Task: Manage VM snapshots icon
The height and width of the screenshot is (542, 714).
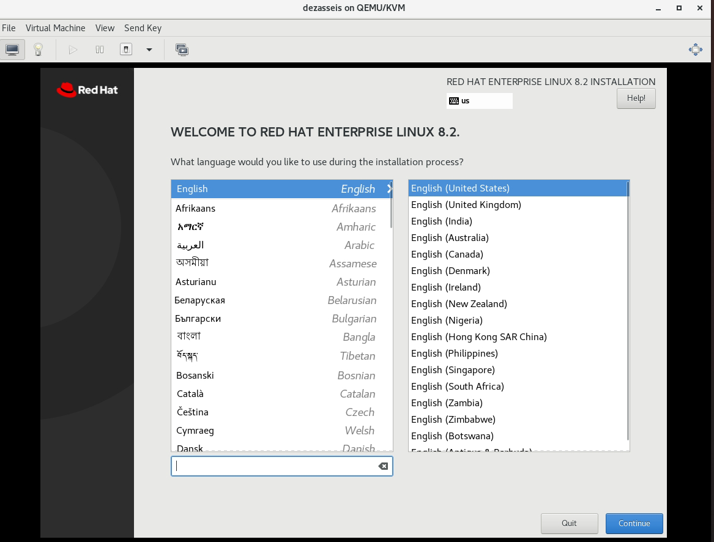Action: tap(182, 50)
